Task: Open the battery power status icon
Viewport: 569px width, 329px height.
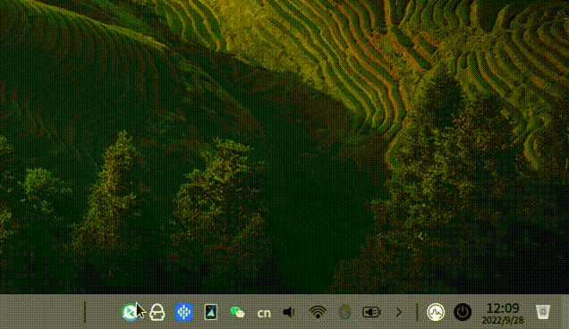Action: (x=371, y=312)
